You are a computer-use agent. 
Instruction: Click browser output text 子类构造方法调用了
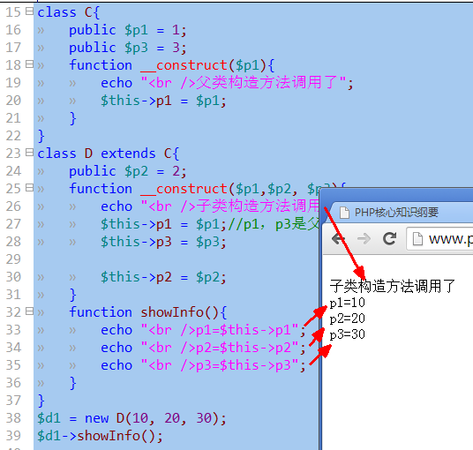392,286
